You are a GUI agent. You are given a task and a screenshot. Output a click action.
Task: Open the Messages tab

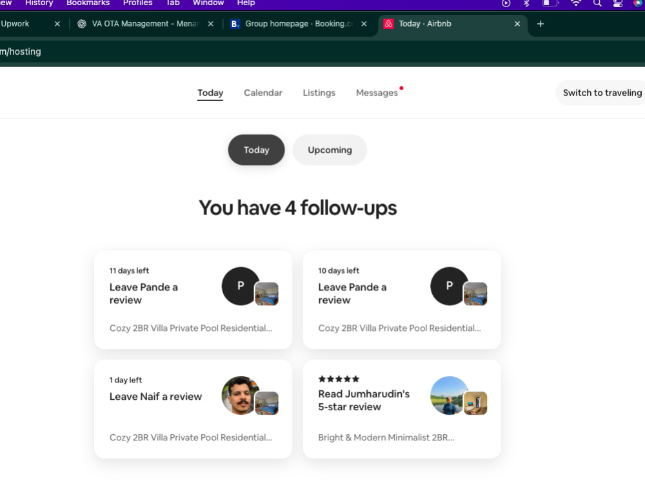click(377, 93)
